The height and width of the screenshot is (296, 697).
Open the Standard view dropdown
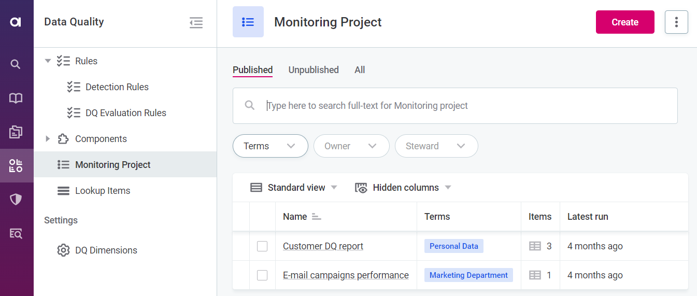click(x=293, y=188)
